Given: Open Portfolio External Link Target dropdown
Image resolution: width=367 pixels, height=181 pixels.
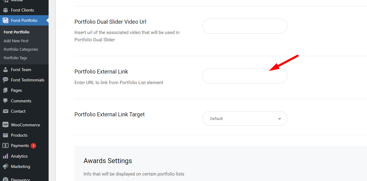Looking at the screenshot, I should point(245,118).
